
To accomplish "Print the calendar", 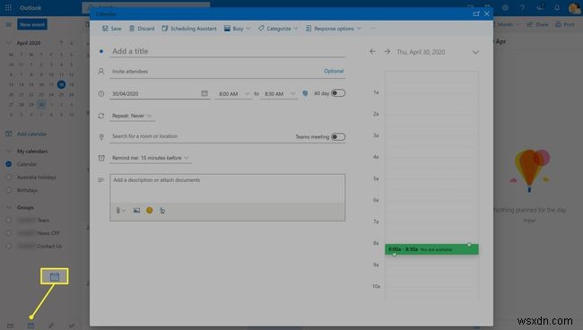I will tap(564, 24).
